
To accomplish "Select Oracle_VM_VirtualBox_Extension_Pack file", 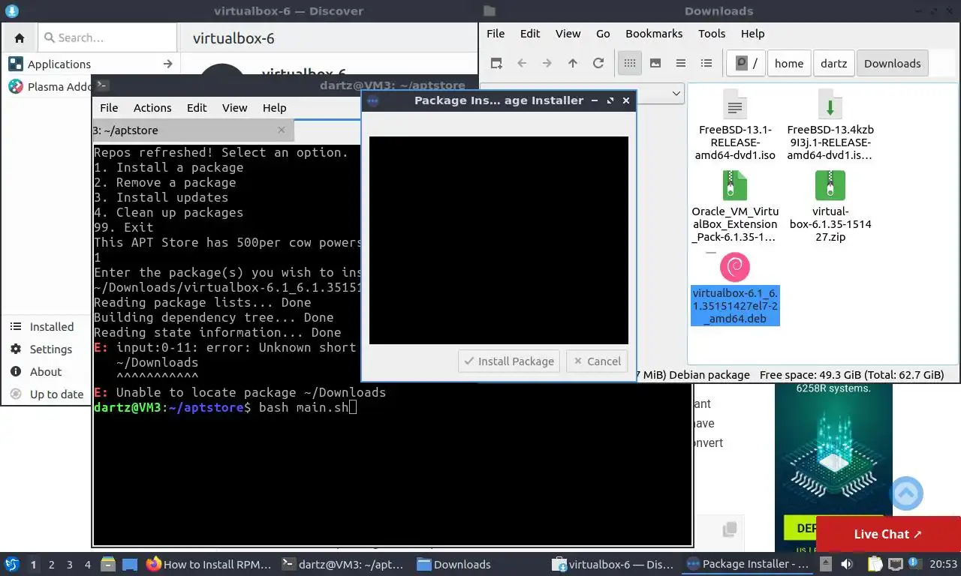I will click(x=735, y=206).
